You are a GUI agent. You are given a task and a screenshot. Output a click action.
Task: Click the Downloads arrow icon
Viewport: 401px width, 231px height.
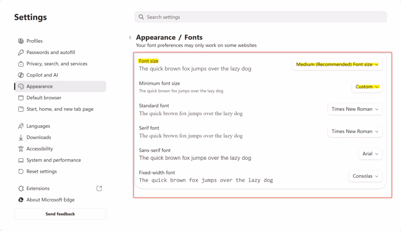(x=21, y=137)
